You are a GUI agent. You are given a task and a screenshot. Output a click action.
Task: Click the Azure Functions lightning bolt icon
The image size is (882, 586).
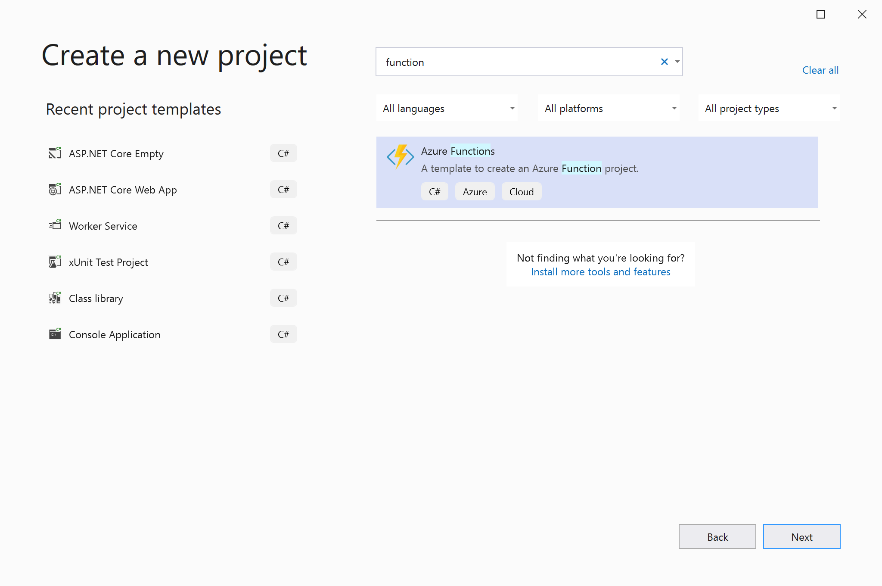[400, 156]
